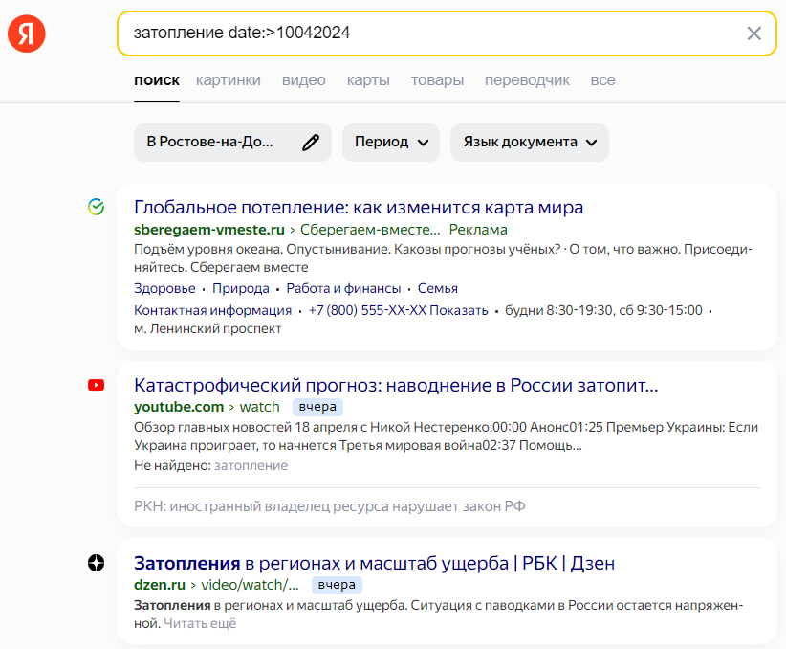Click the Dzen star favicon icon

[x=97, y=563]
